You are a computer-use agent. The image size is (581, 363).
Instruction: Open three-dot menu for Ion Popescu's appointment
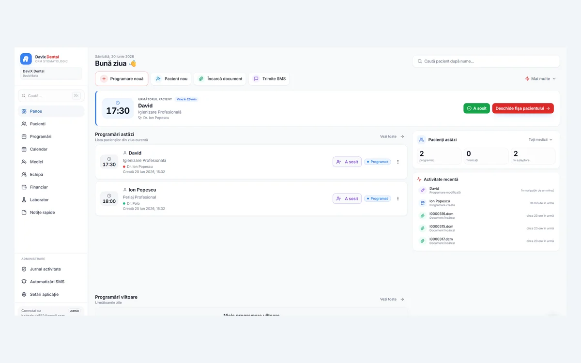[398, 198]
